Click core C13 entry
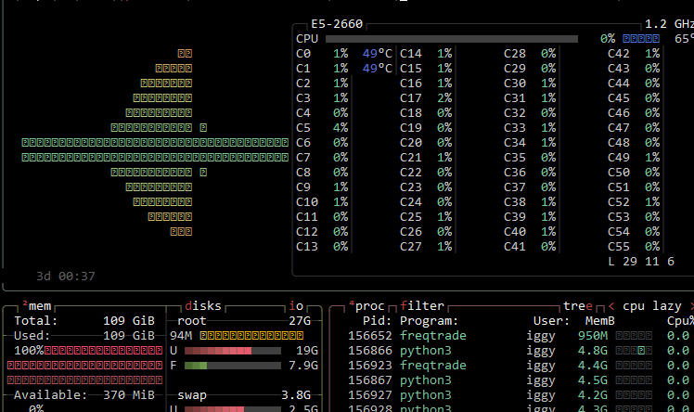Image resolution: width=694 pixels, height=412 pixels. [322, 247]
